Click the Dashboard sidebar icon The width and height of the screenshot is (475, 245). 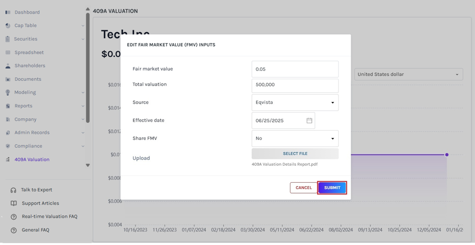click(x=8, y=12)
